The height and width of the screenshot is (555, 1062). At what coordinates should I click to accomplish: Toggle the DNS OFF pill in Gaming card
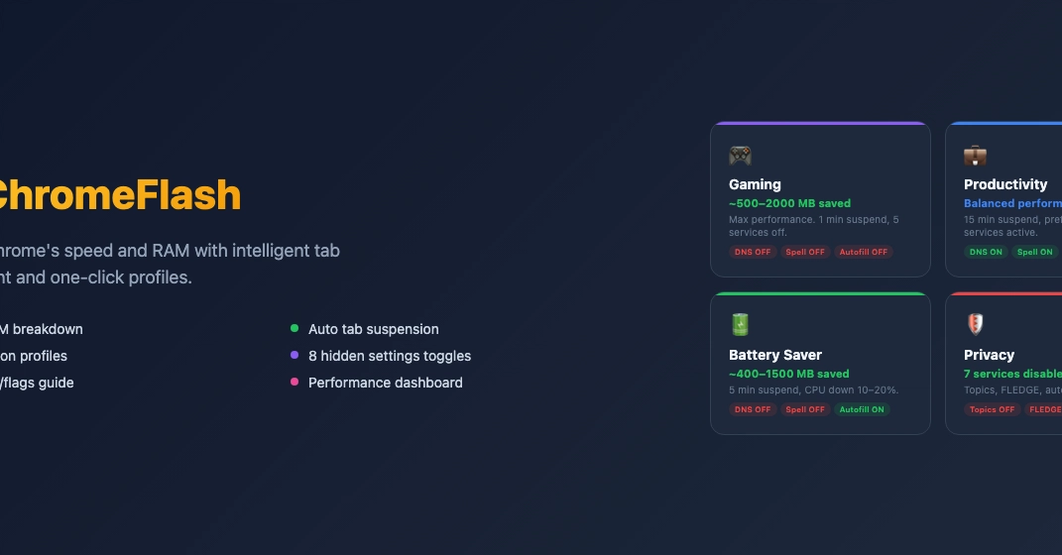coord(753,252)
